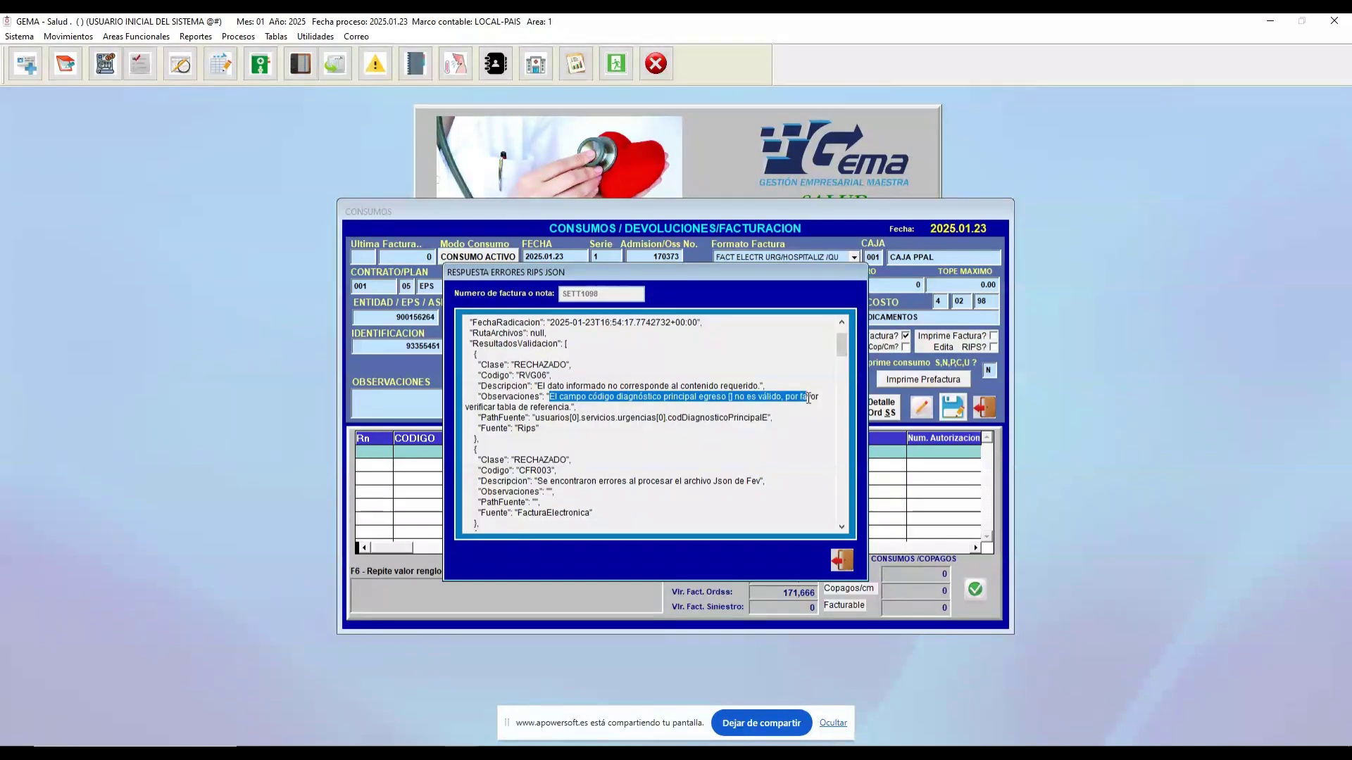
Task: Open the table-edit spreadsheet toolbar icon
Action: (220, 64)
